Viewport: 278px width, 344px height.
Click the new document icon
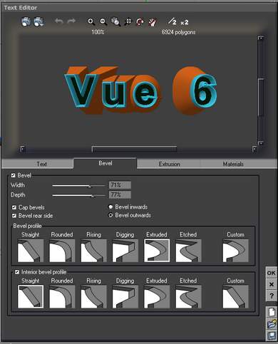click(x=272, y=312)
